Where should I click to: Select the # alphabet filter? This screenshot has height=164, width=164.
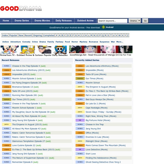[57, 35]
